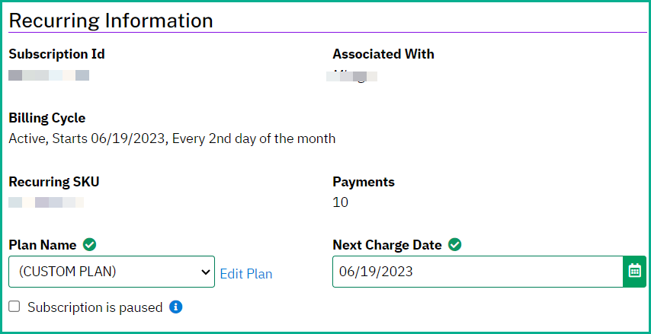
Task: Click the Edit Plan link
Action: click(246, 274)
